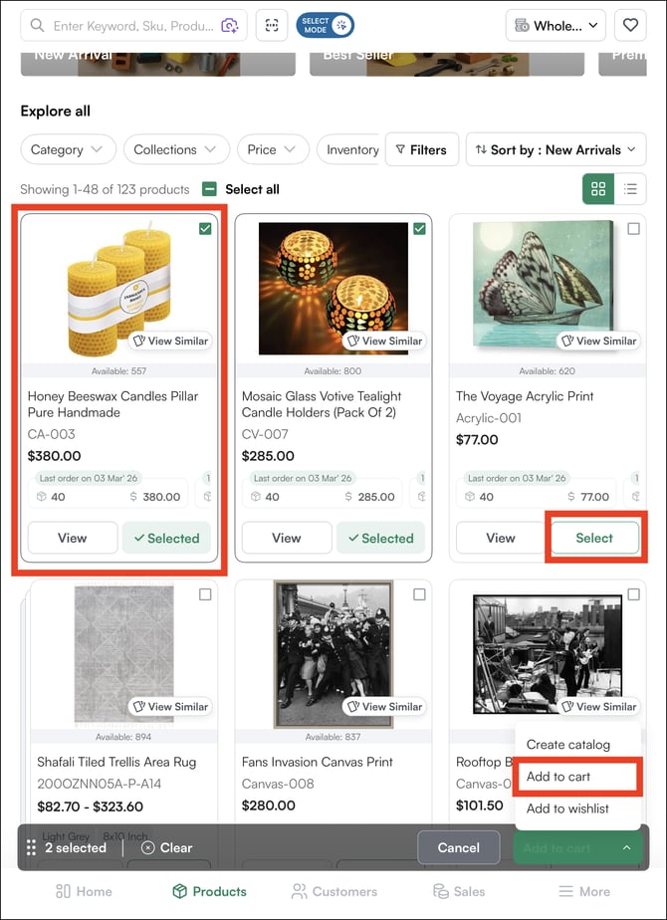Open the barcode scanner icon

272,26
